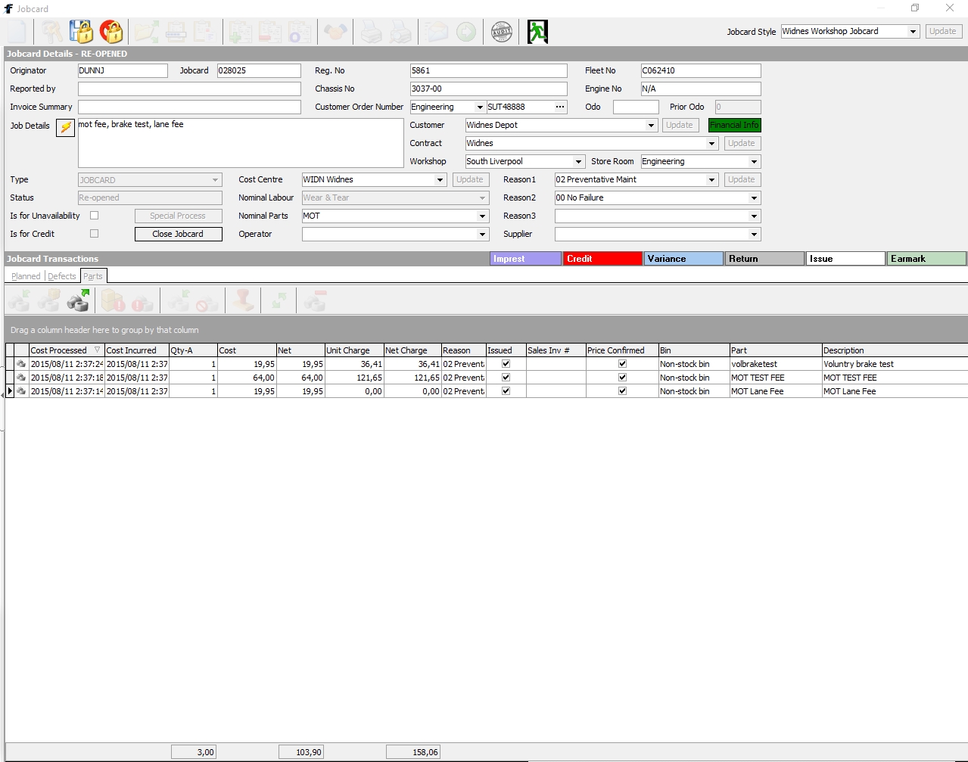968x762 pixels.
Task: Click the handshake icon
Action: (335, 32)
